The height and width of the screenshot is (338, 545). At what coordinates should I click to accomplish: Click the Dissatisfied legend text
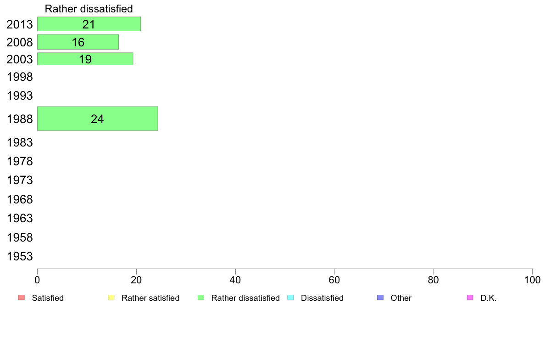click(322, 298)
